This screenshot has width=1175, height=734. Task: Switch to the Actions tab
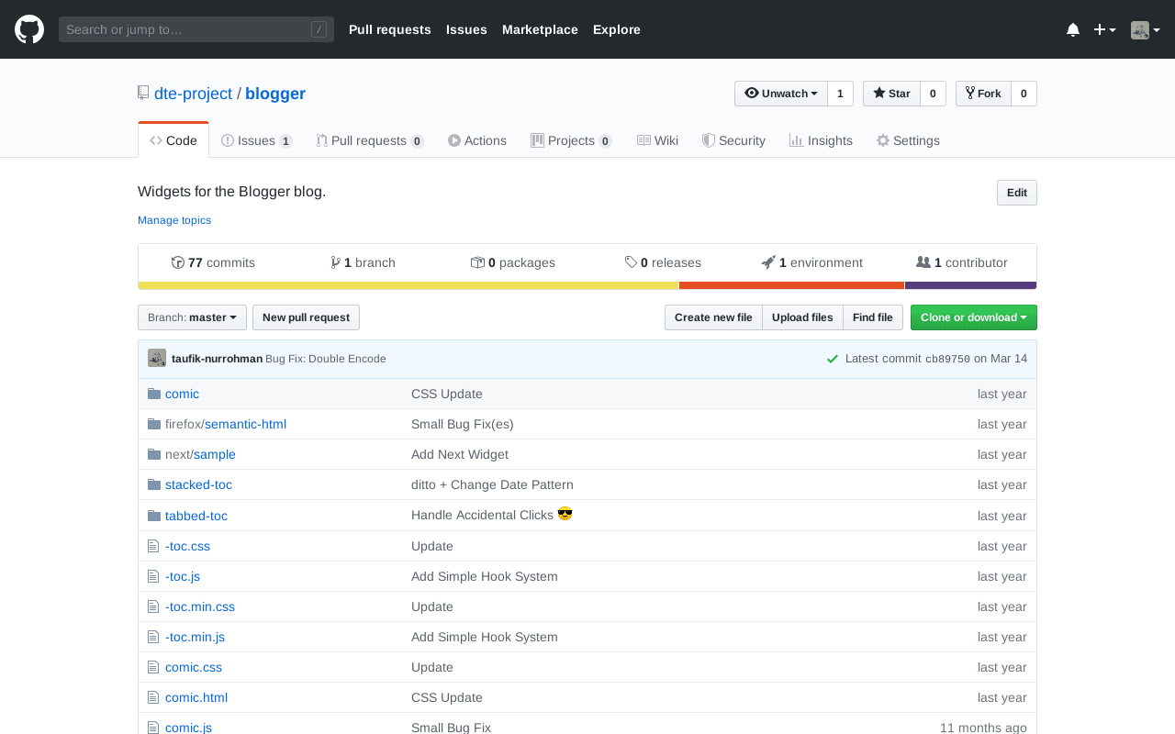tap(477, 140)
